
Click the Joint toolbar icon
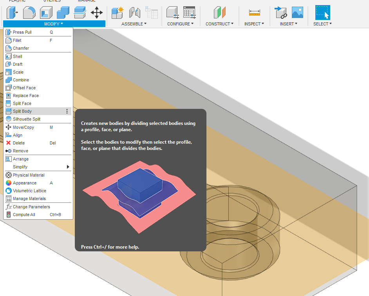click(135, 13)
